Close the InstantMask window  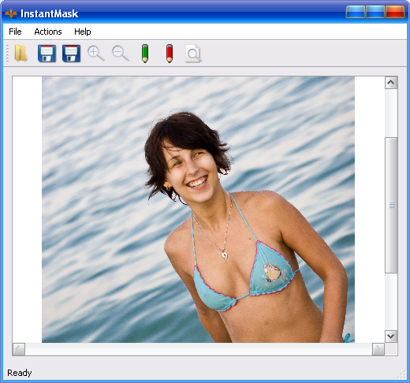click(395, 12)
